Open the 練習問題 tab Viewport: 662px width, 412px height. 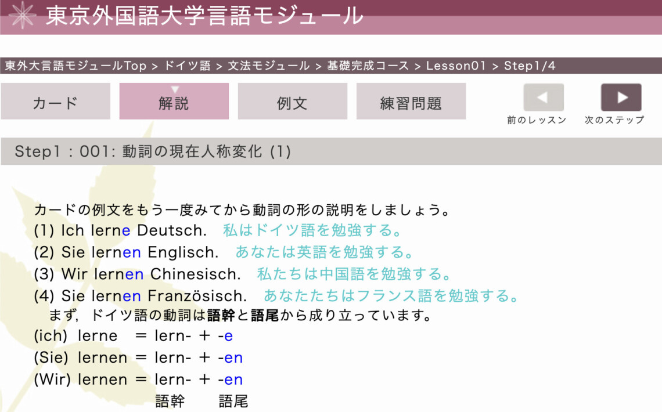pos(411,102)
